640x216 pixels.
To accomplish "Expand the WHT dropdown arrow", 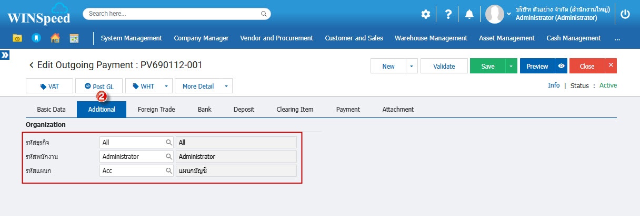I will pyautogui.click(x=166, y=86).
